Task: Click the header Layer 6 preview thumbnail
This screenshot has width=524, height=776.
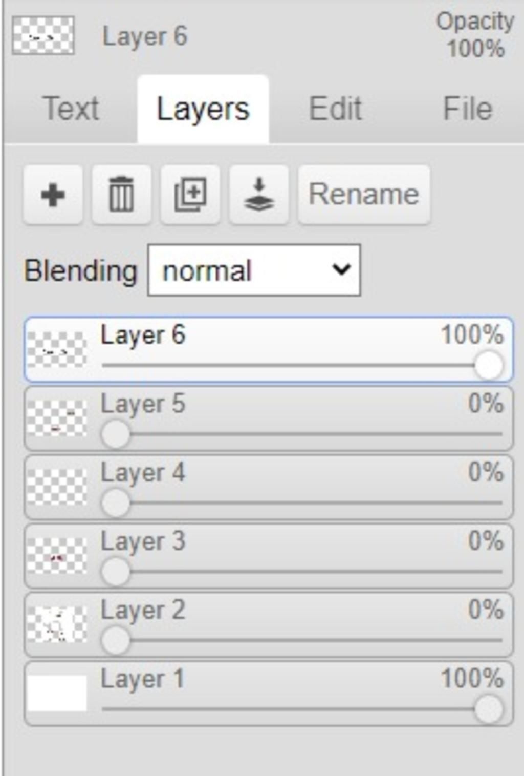Action: tap(43, 35)
